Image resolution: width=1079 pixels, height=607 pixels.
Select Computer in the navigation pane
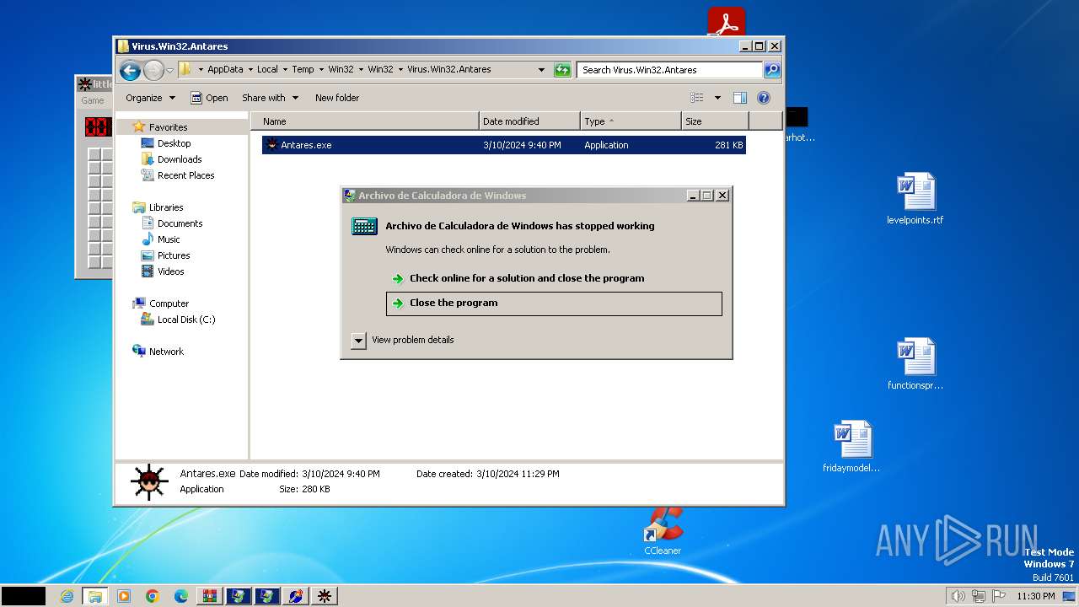169,303
